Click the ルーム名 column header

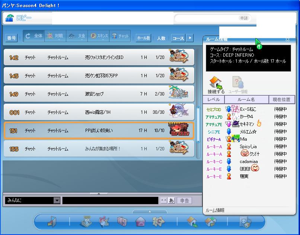246,100
